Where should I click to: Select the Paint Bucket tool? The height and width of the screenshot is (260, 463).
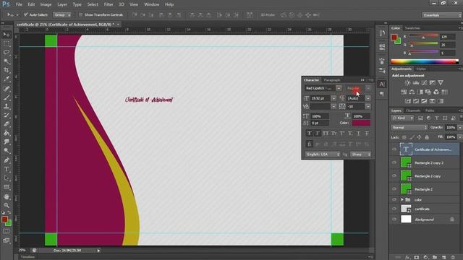tap(7, 133)
